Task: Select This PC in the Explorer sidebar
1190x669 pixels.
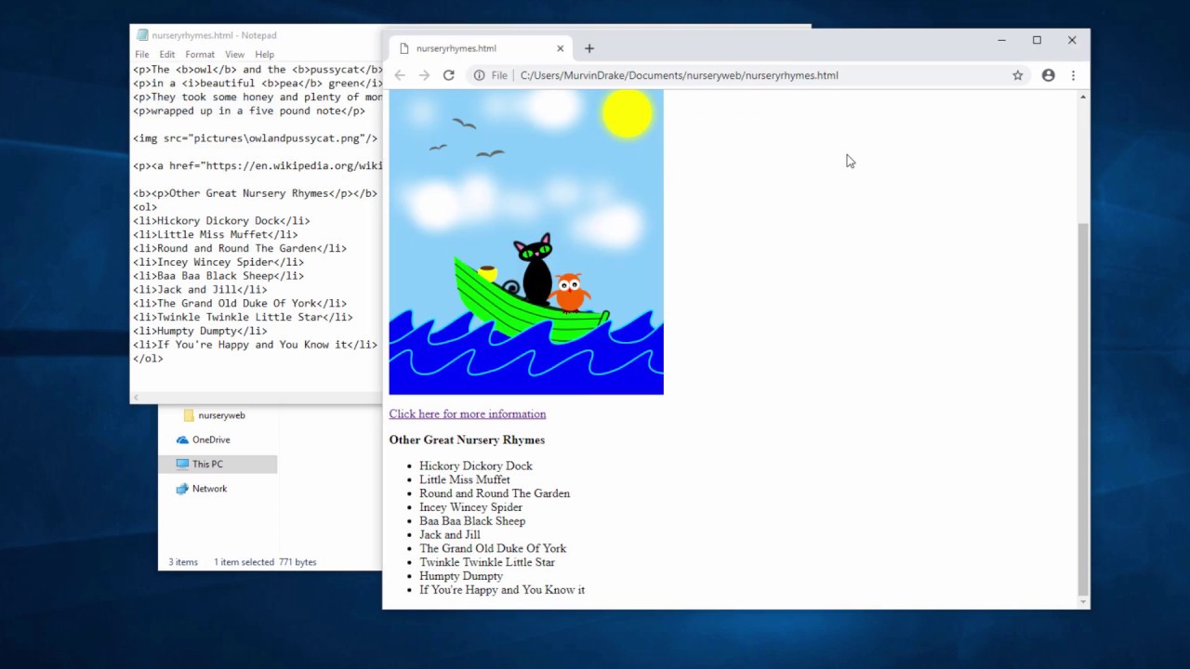Action: [206, 464]
